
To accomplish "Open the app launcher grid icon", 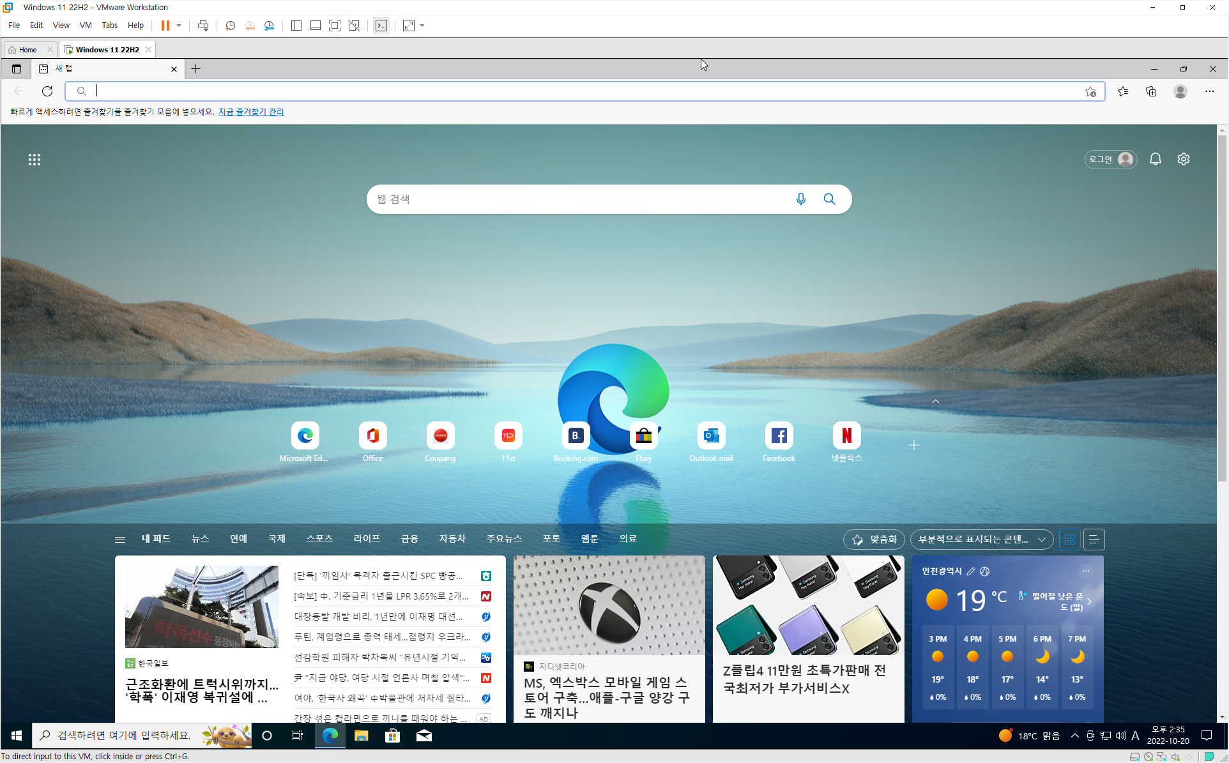I will [x=34, y=160].
